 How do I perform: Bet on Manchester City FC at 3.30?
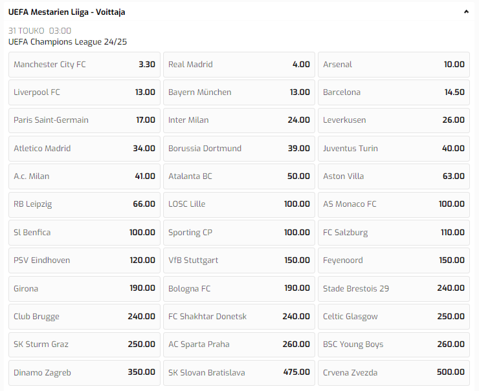[84, 65]
